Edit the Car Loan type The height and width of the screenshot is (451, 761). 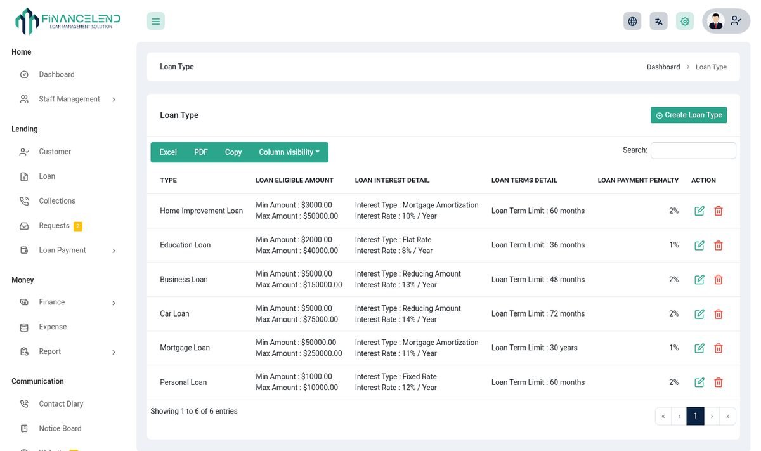[x=699, y=313]
